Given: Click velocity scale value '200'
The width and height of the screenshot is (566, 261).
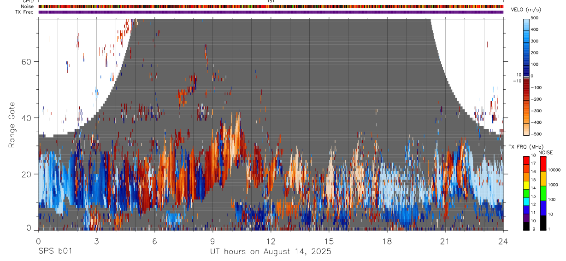Looking at the screenshot, I should click(x=535, y=53).
